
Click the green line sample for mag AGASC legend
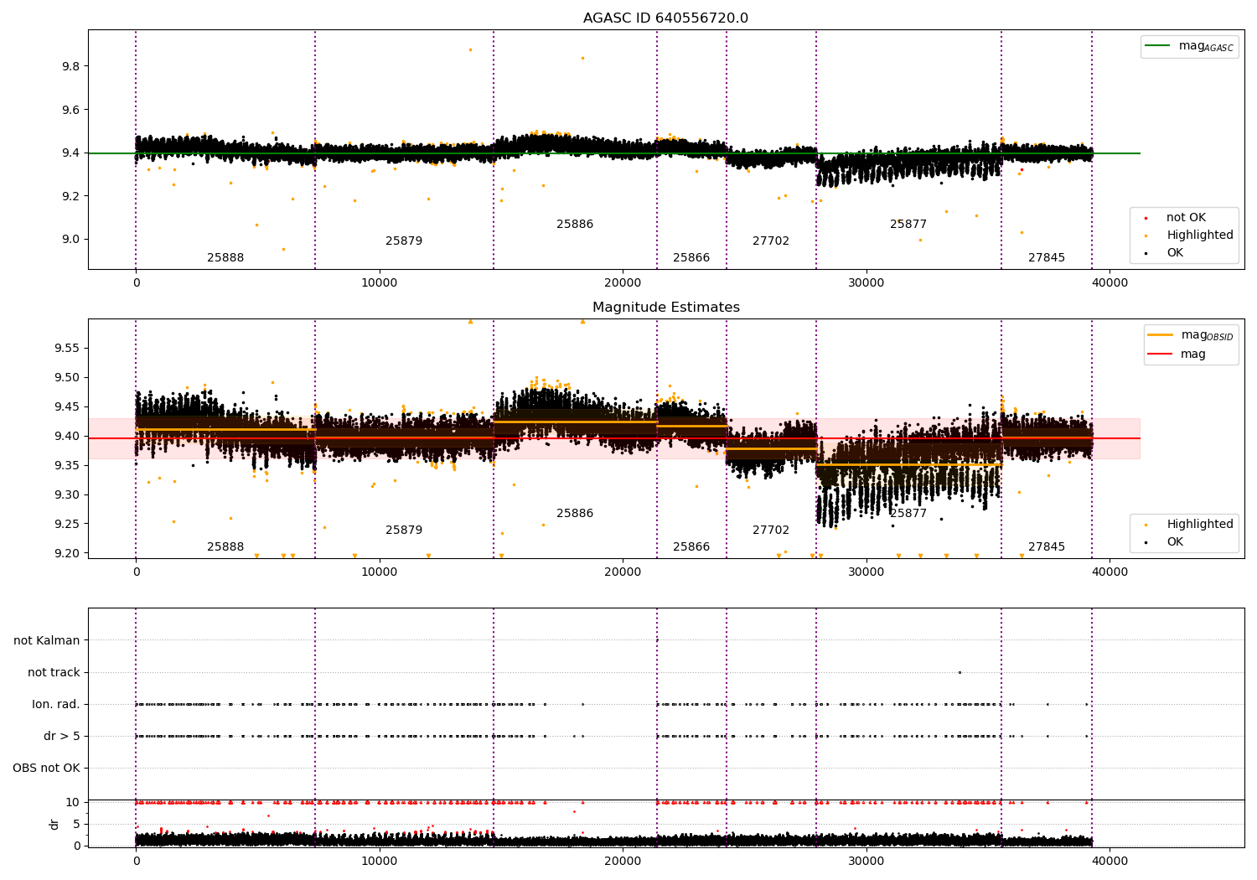click(x=1157, y=46)
